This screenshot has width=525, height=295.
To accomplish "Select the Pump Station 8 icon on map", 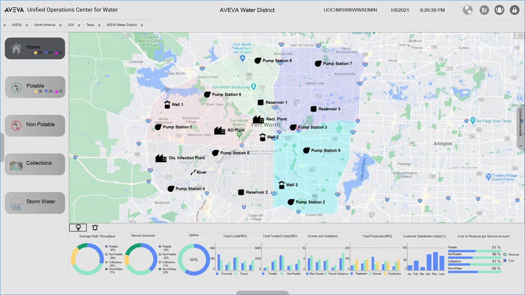I will (258, 60).
